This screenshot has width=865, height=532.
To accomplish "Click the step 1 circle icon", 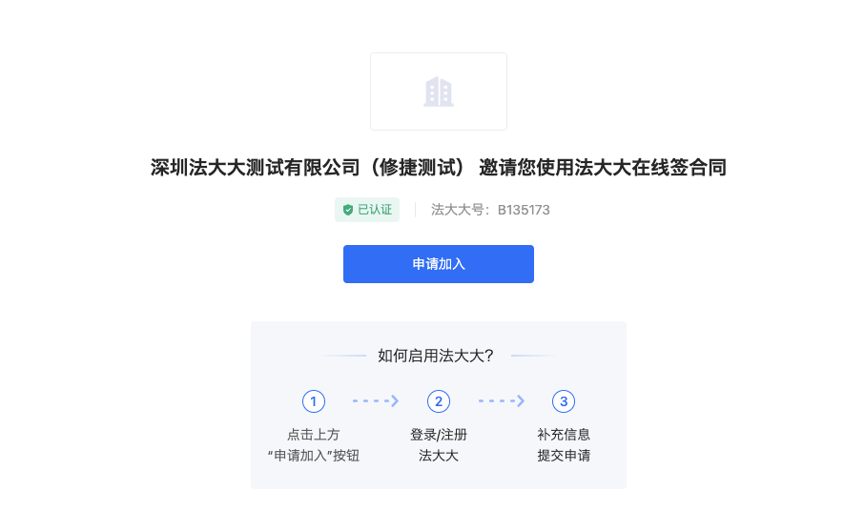I will (314, 401).
